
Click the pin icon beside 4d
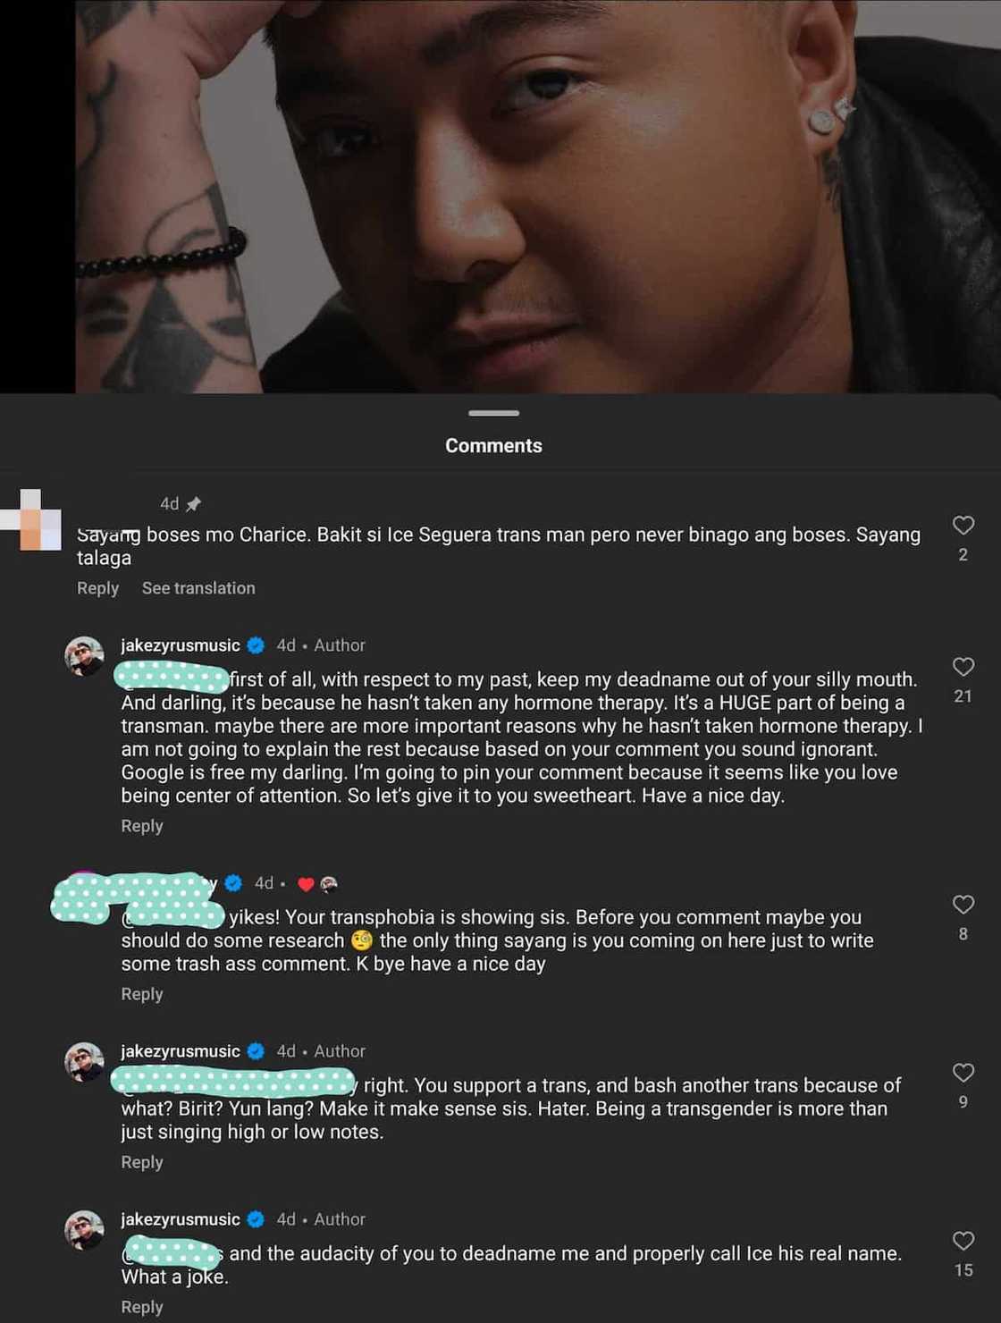pos(193,504)
